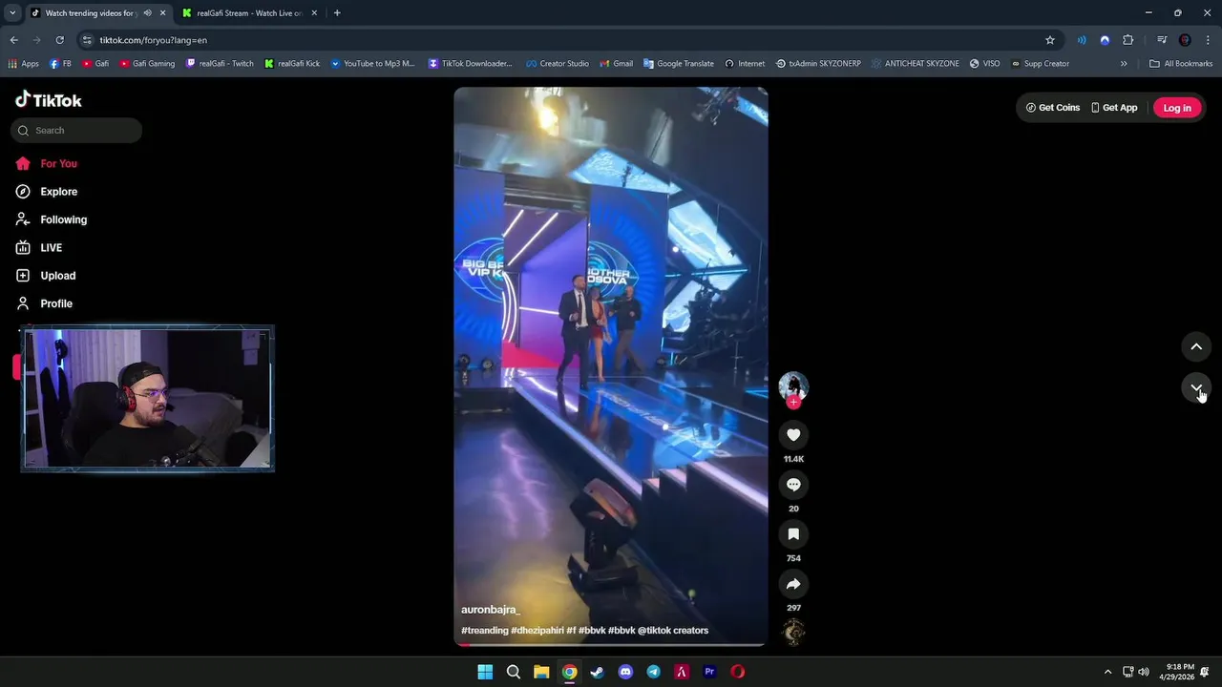Open the For You feed
The image size is (1222, 687).
point(47,164)
